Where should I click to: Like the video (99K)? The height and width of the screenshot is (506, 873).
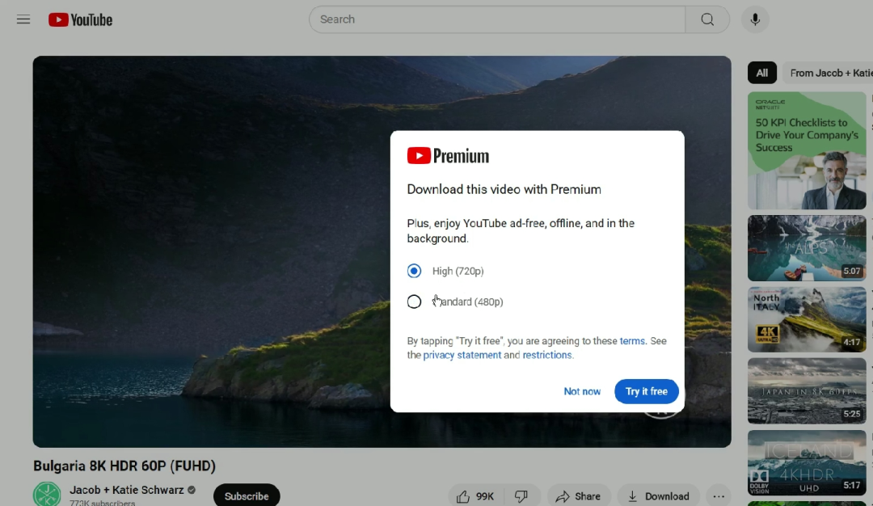pyautogui.click(x=476, y=496)
